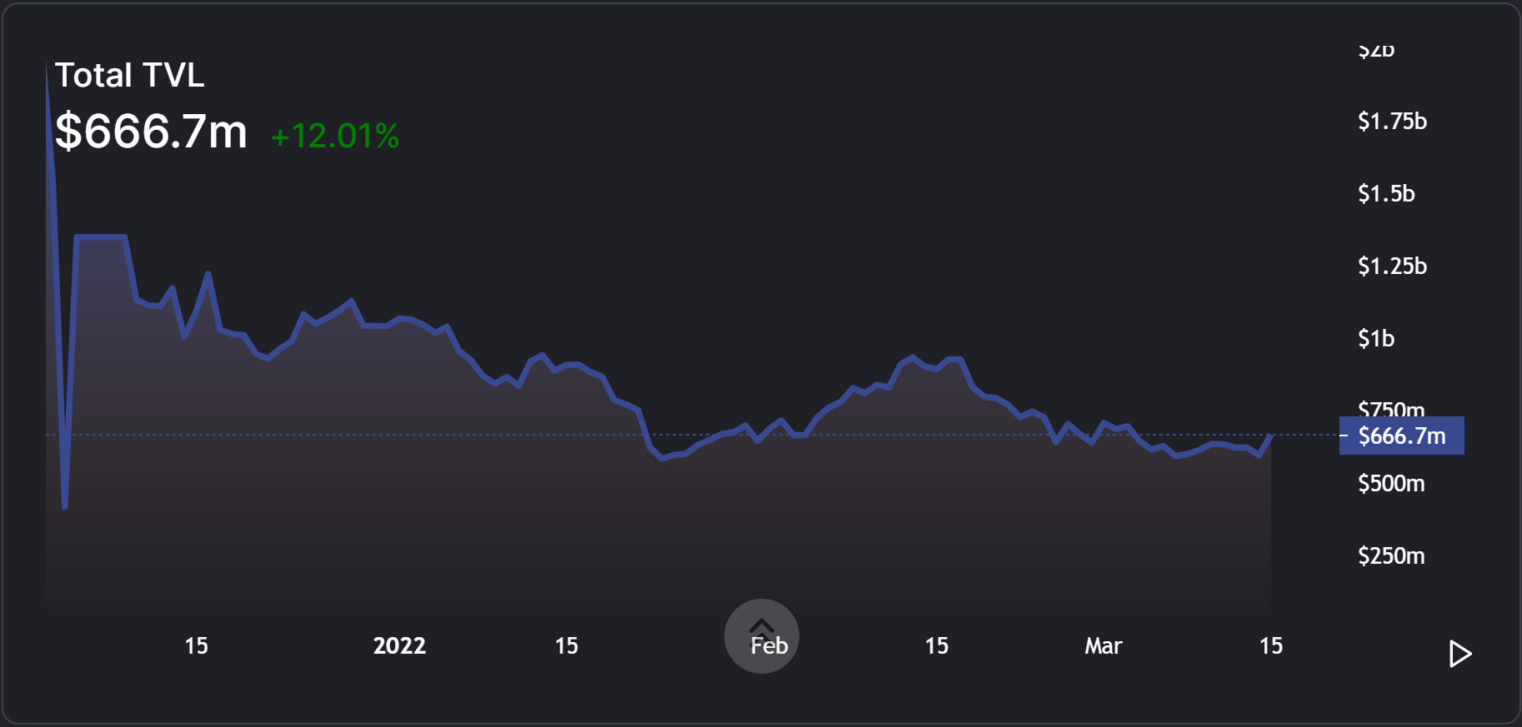Click the $500m axis label

(x=1391, y=484)
